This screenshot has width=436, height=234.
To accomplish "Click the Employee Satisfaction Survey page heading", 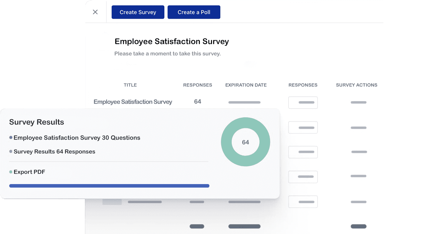I will [172, 41].
